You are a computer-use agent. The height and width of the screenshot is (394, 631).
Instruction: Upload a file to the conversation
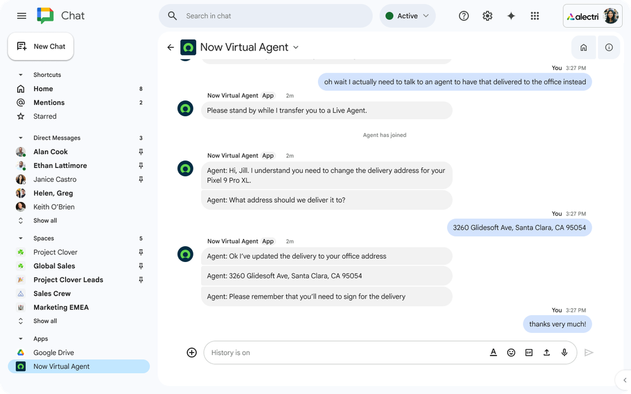547,352
